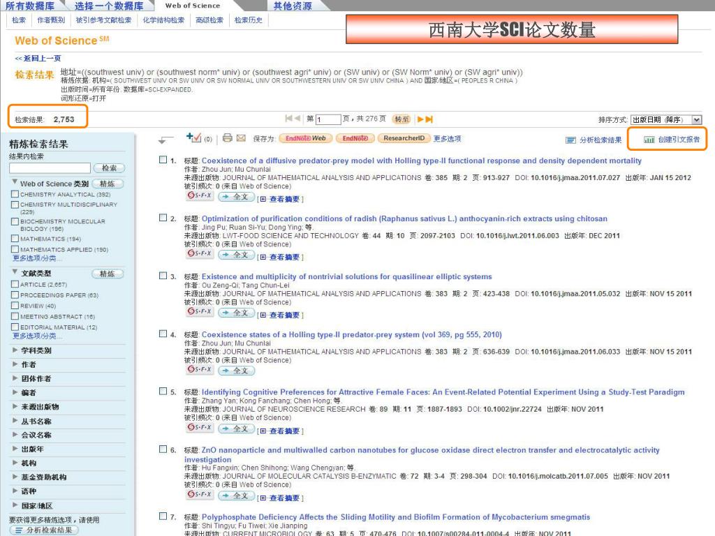Click the S·F·X icon for record 4
This screenshot has height=536, width=715.
200,370
